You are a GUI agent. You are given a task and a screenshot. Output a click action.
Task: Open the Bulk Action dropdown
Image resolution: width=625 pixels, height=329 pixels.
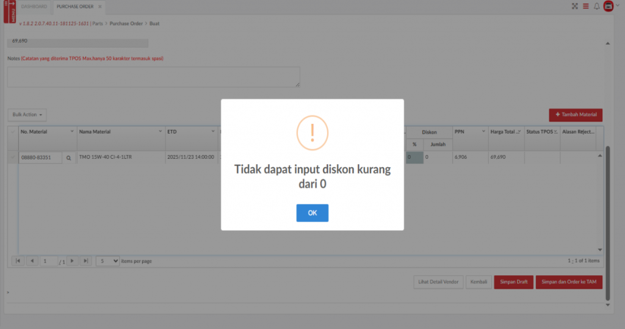click(27, 115)
